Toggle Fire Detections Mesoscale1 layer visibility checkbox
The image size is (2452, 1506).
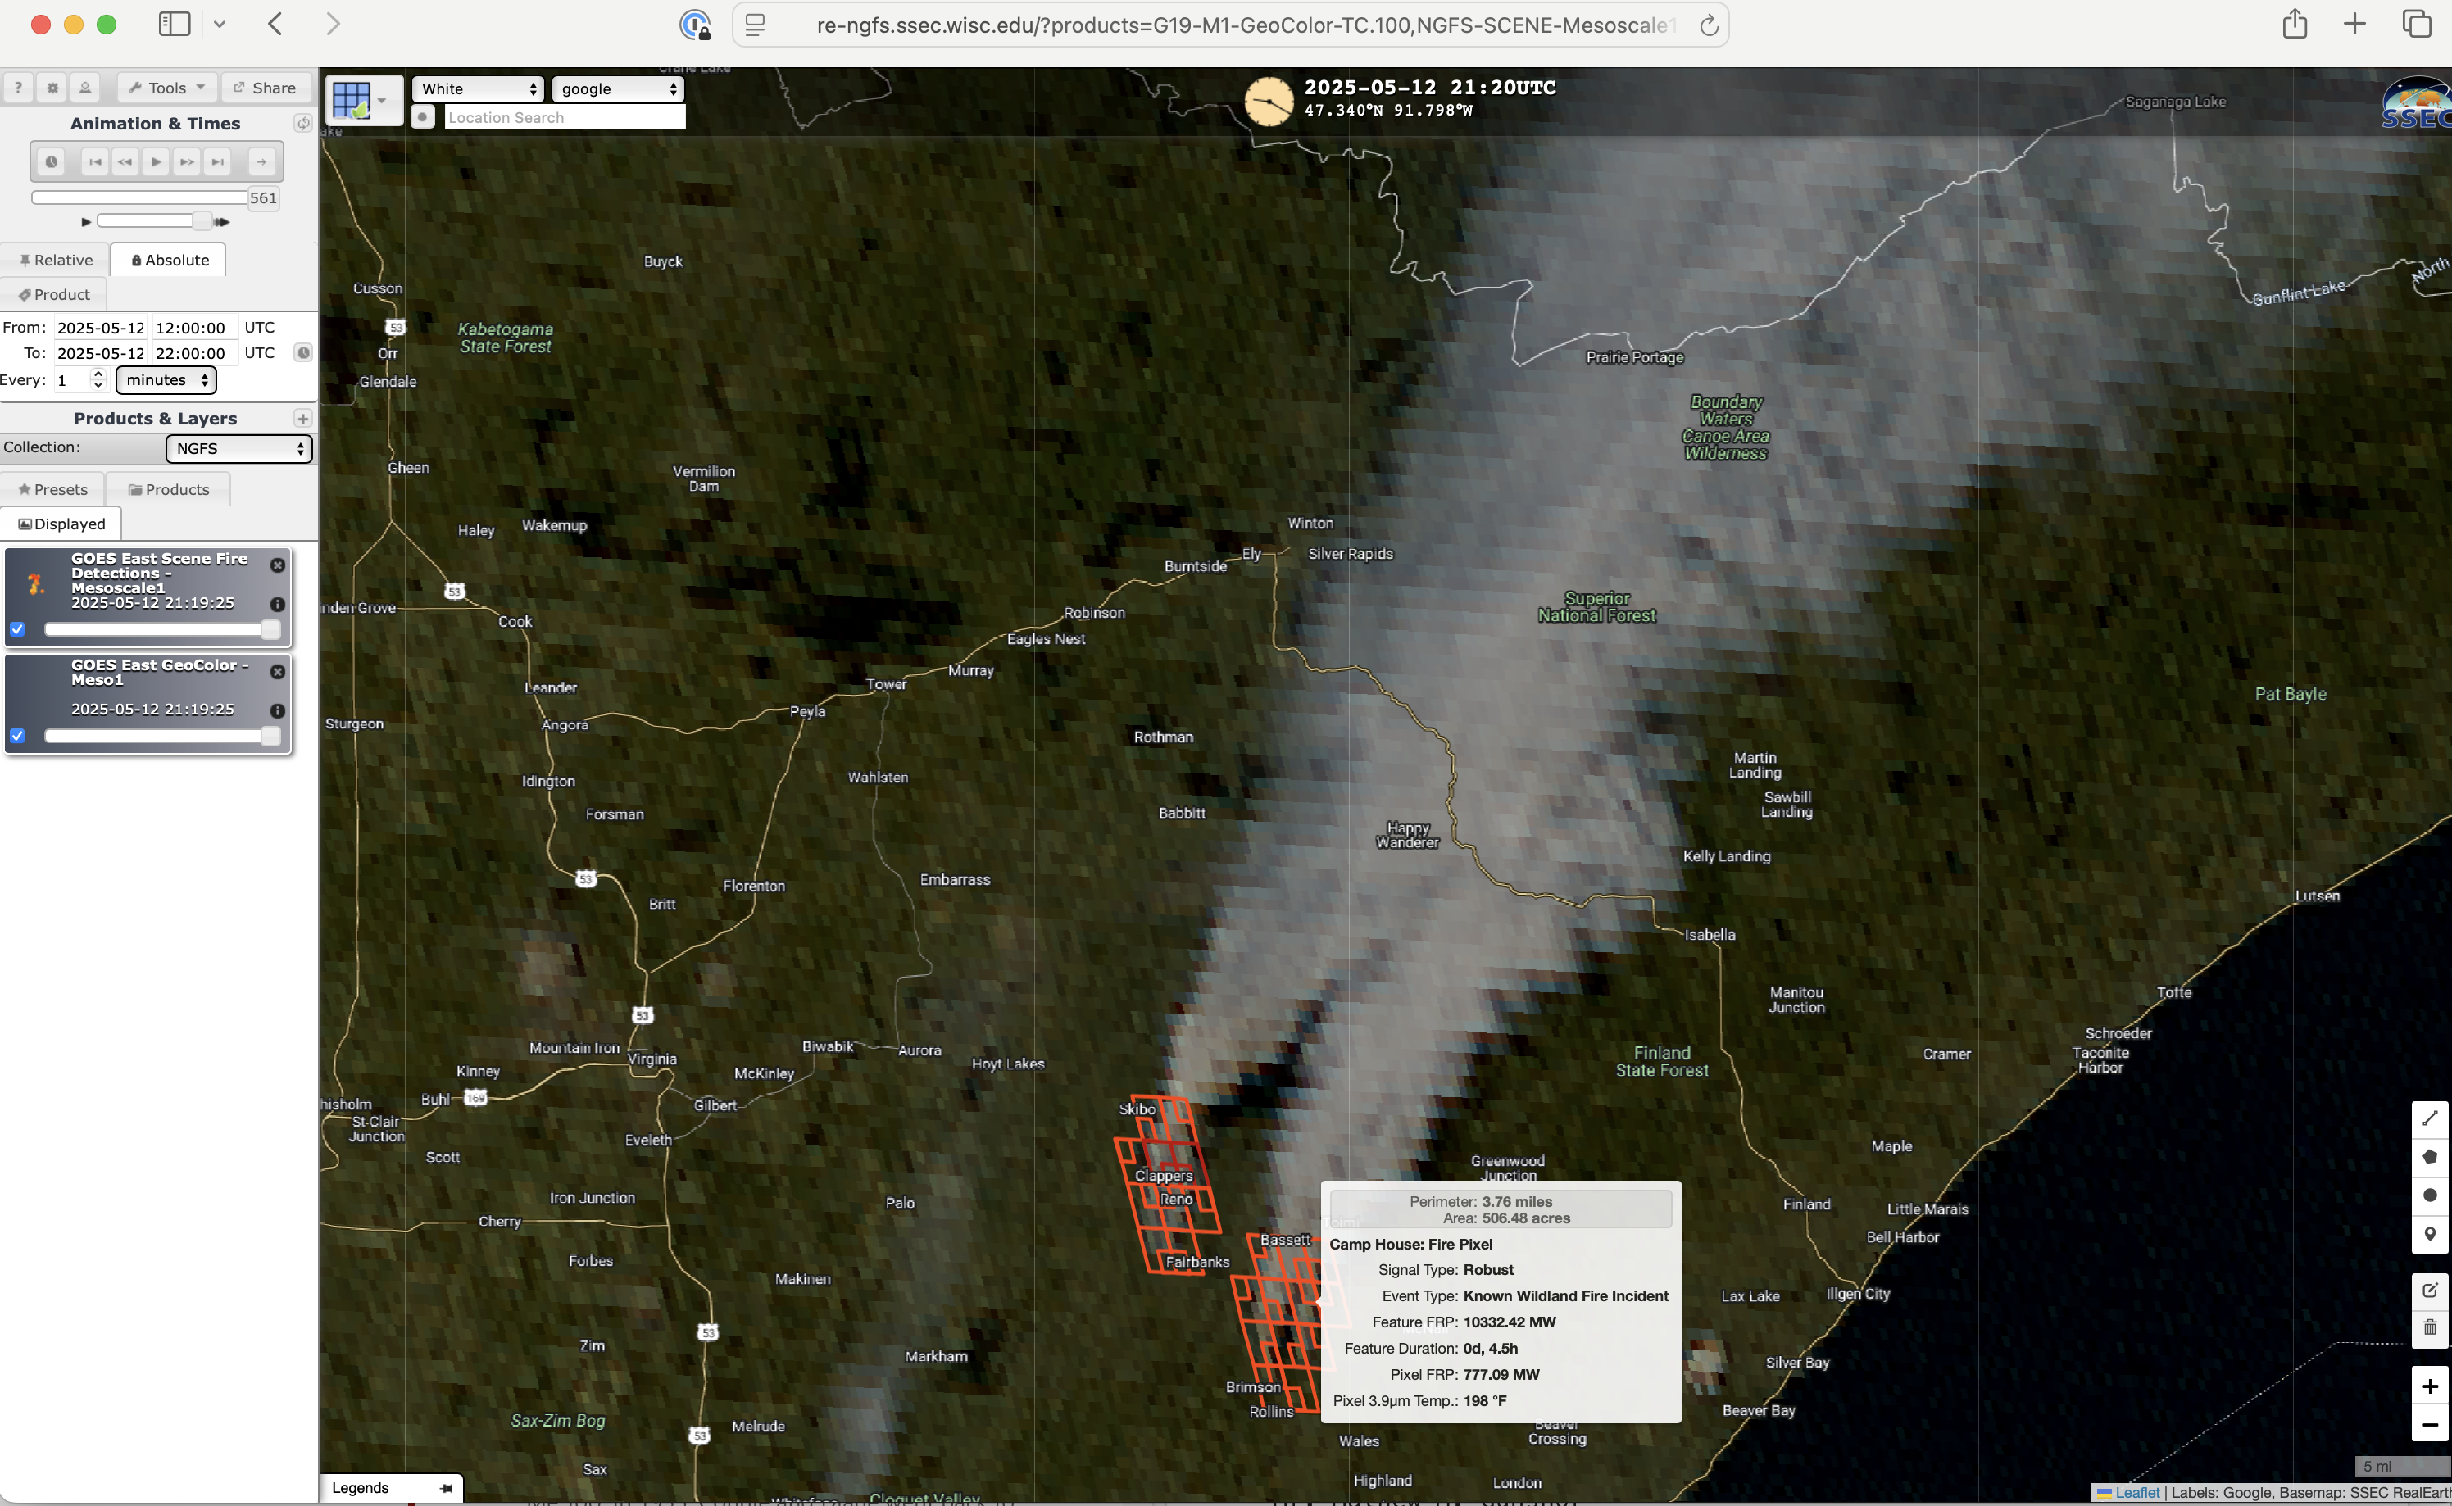17,629
